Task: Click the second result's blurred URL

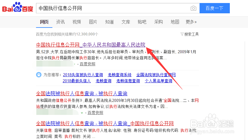Action: tap(58, 112)
